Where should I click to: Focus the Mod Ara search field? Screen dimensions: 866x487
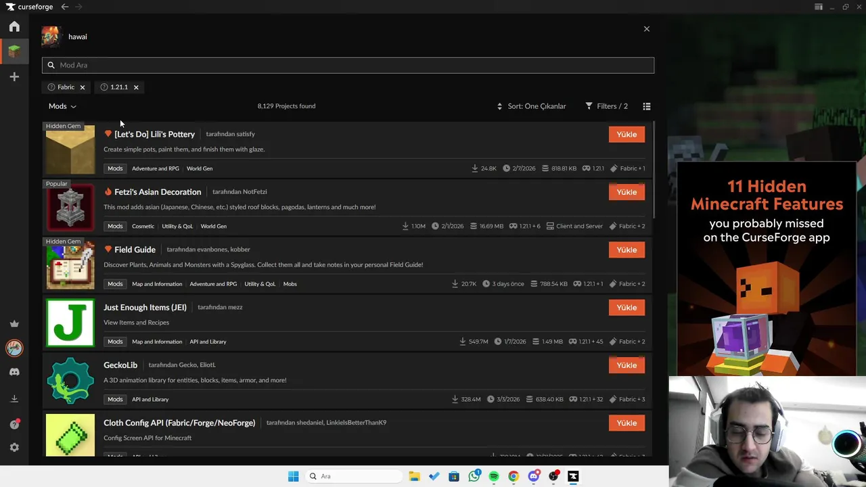pos(348,65)
